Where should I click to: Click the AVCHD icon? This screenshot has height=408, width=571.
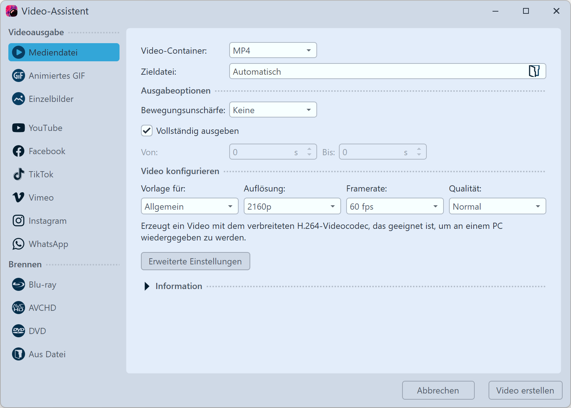coord(19,308)
